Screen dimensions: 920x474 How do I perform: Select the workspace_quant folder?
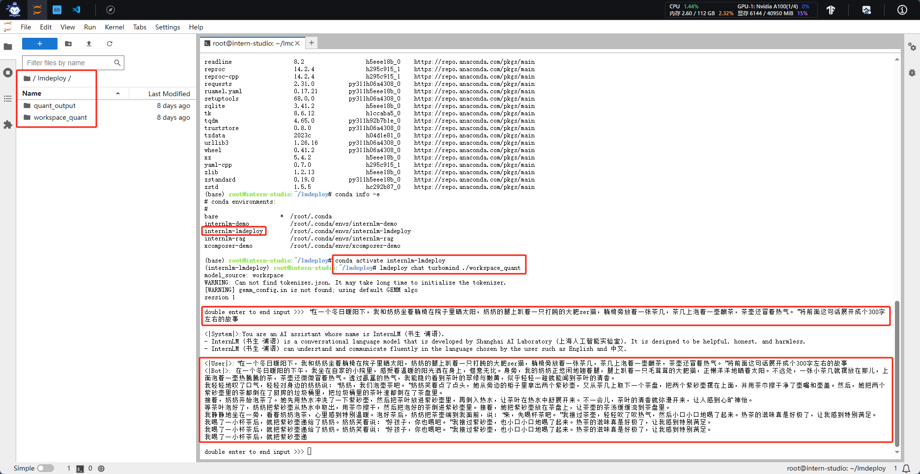106,117
